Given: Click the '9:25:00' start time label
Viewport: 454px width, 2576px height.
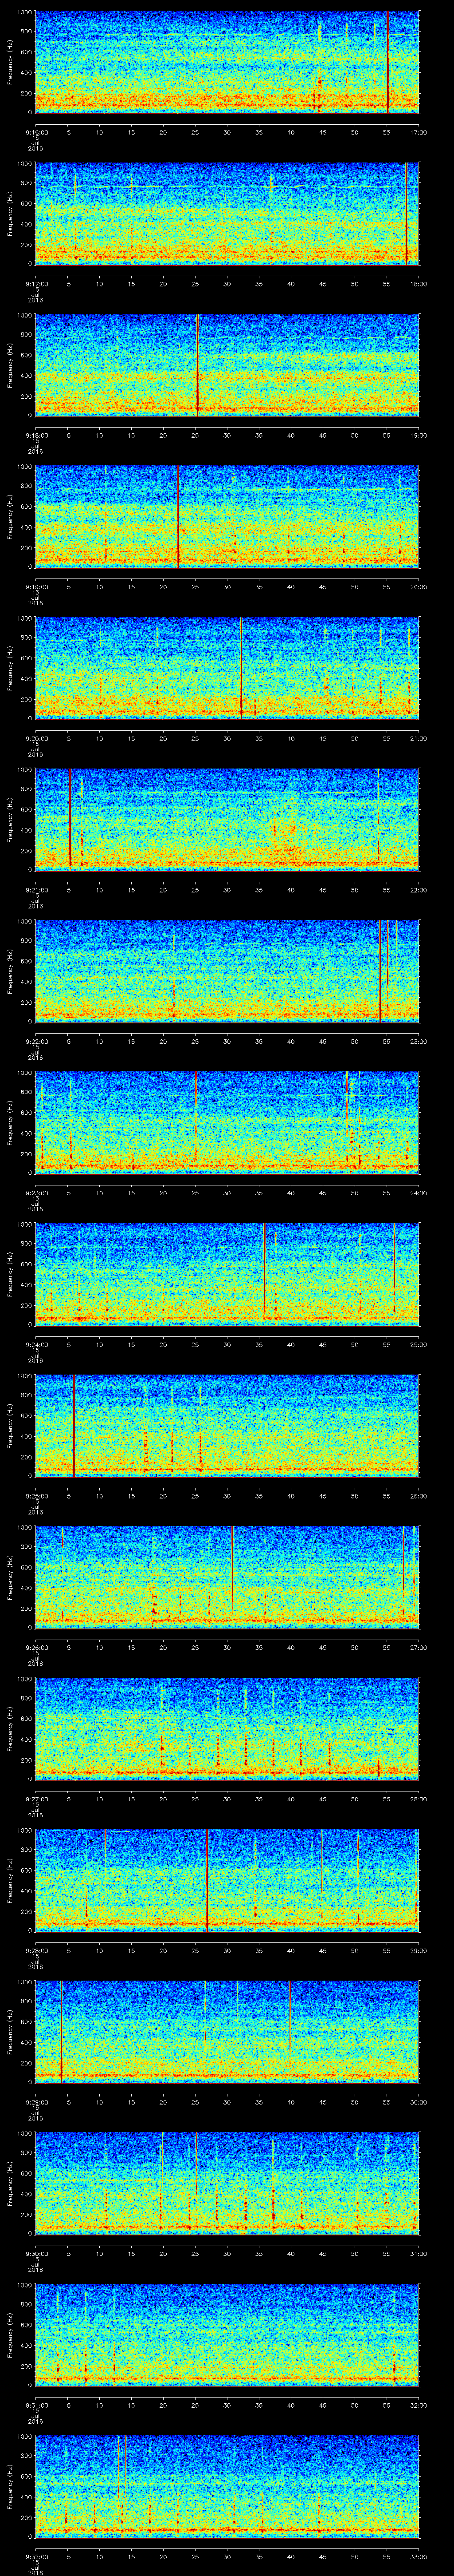Looking at the screenshot, I should point(36,1495).
